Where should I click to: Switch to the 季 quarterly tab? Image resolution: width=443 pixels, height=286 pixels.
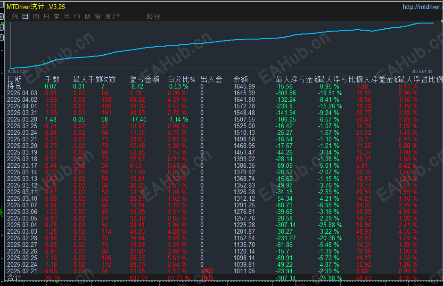pos(57,16)
